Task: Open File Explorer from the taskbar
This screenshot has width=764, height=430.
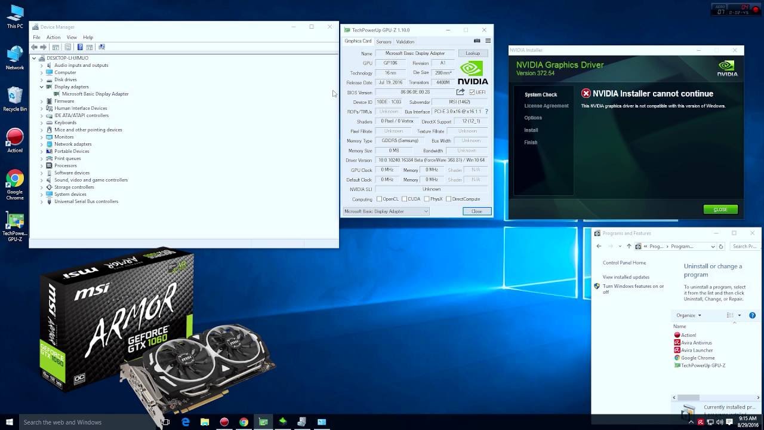Action: click(x=205, y=422)
